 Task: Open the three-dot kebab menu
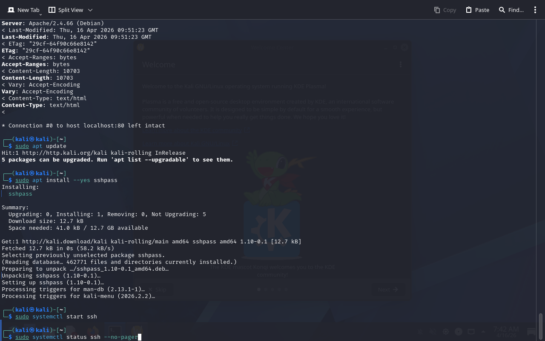[535, 10]
